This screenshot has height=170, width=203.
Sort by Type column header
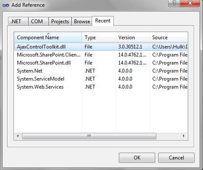point(99,38)
